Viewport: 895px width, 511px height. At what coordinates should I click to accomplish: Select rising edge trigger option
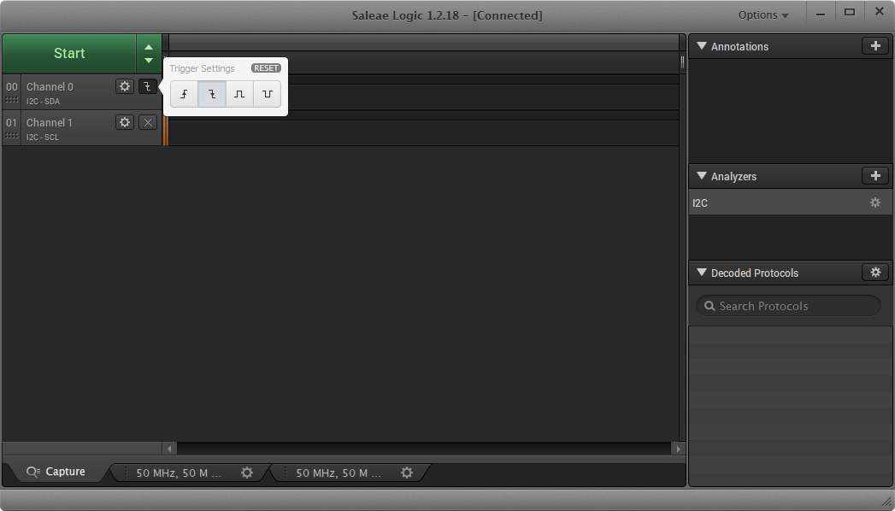pyautogui.click(x=184, y=94)
